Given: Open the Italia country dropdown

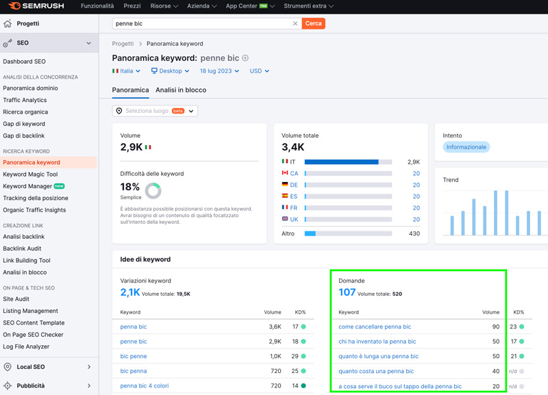Looking at the screenshot, I should tap(126, 71).
